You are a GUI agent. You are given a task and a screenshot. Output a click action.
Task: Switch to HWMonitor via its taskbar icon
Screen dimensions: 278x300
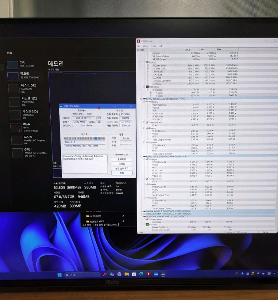click(148, 274)
